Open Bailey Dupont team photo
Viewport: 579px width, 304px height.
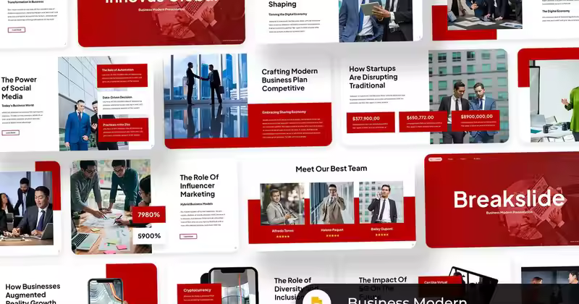[x=381, y=202]
